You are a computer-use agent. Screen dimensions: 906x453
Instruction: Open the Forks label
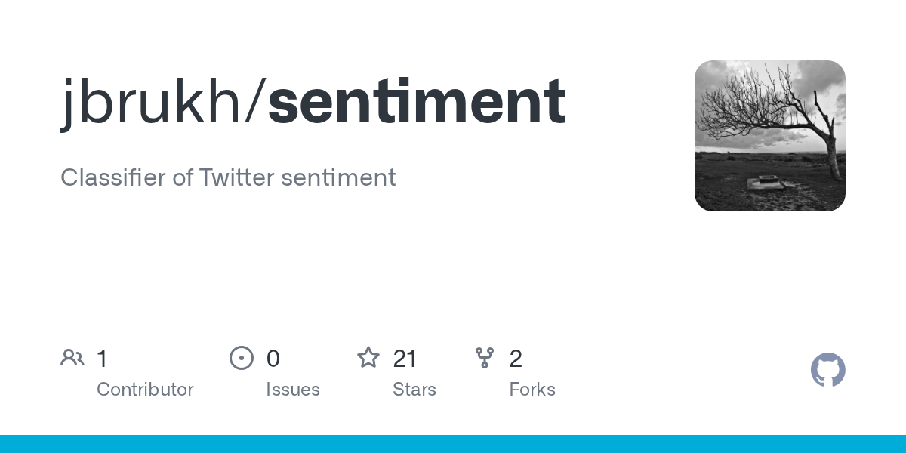[x=532, y=390]
